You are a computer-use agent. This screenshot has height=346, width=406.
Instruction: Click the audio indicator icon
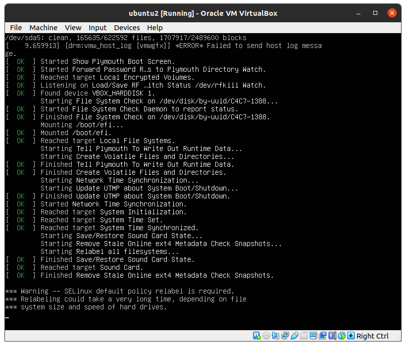coord(275,336)
